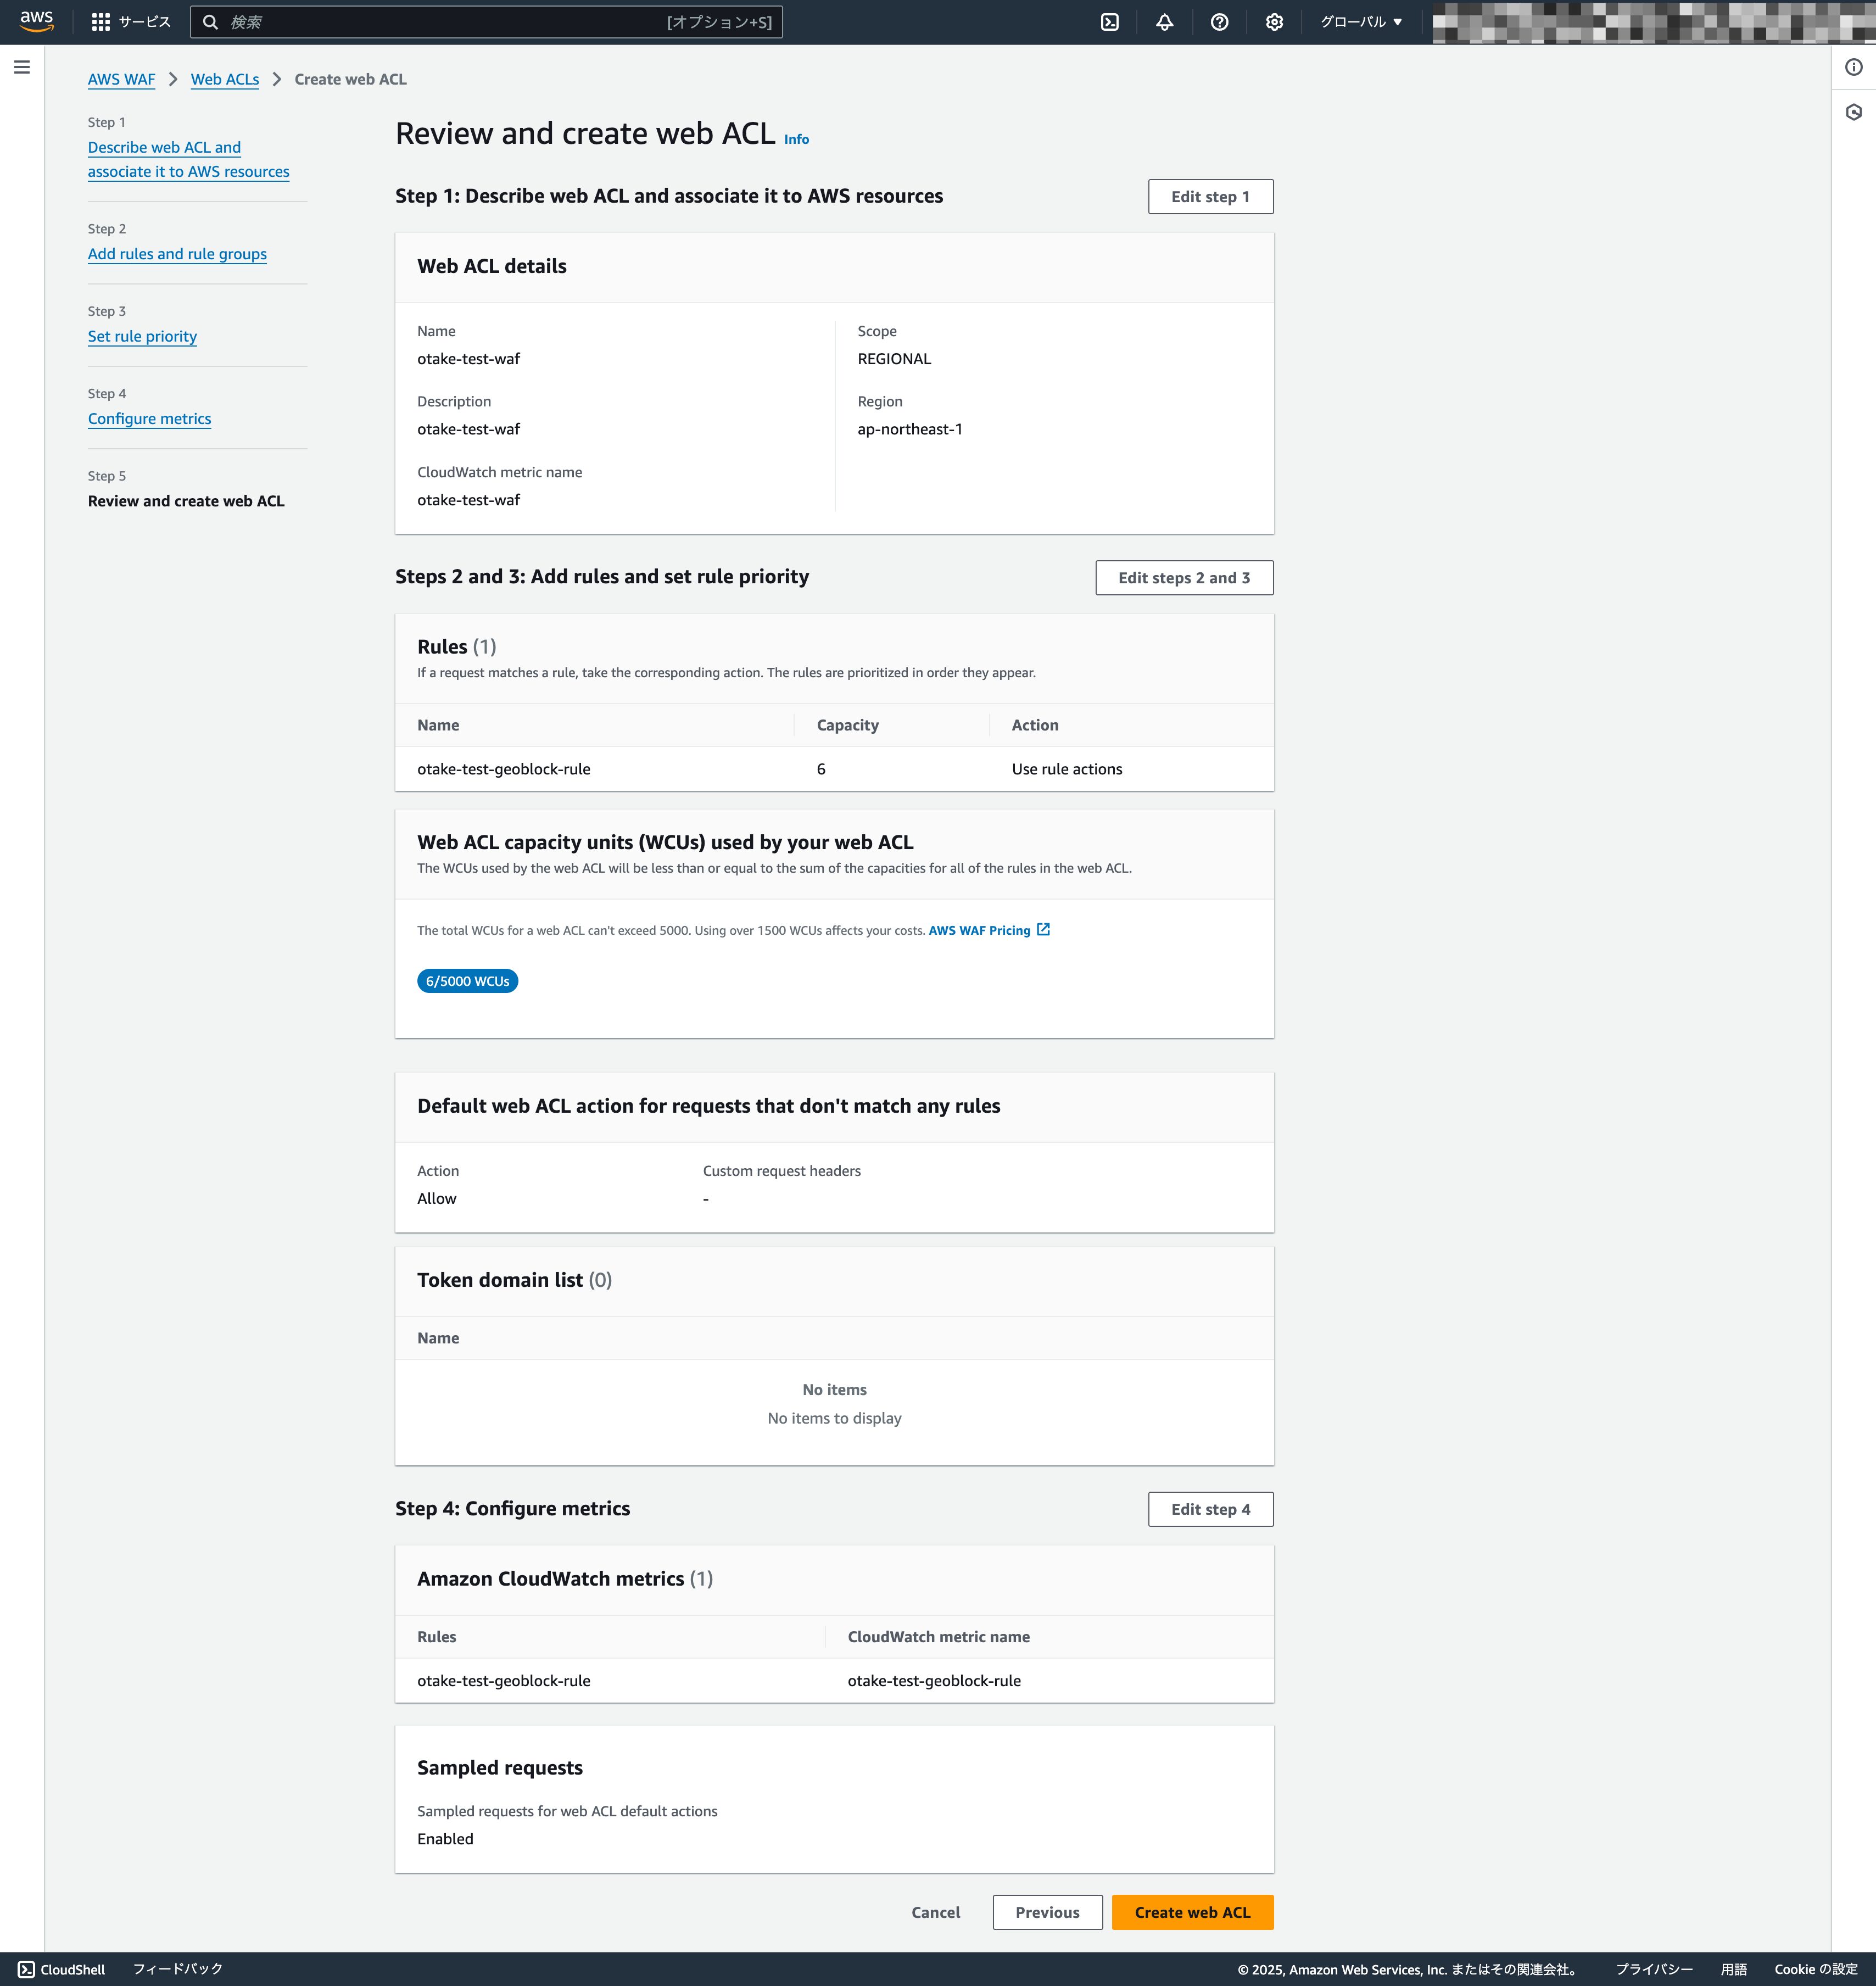Open the AWS home logo
The height and width of the screenshot is (1986, 1876).
tap(37, 21)
